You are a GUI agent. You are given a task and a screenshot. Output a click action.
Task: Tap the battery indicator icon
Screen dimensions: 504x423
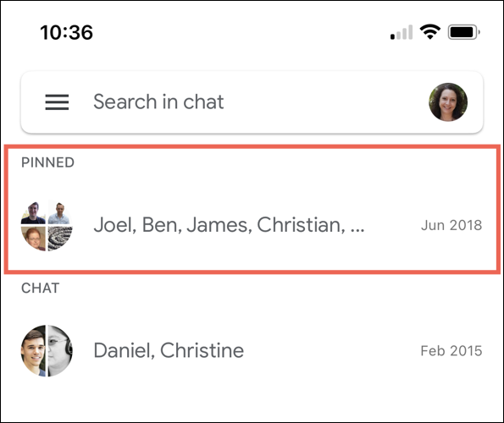click(x=464, y=32)
